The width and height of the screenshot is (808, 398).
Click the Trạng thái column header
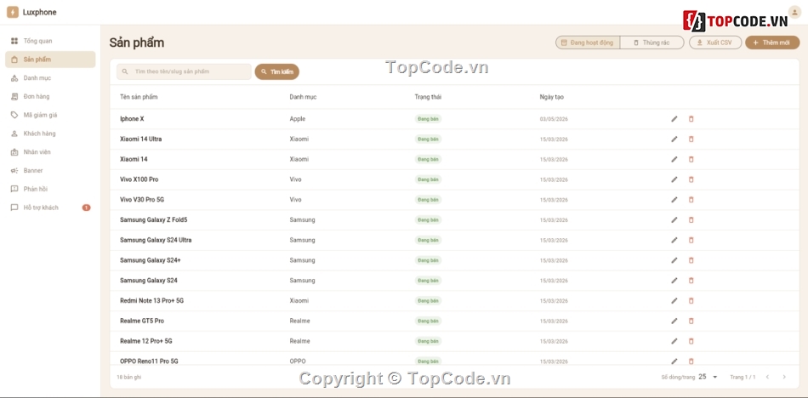pos(428,97)
